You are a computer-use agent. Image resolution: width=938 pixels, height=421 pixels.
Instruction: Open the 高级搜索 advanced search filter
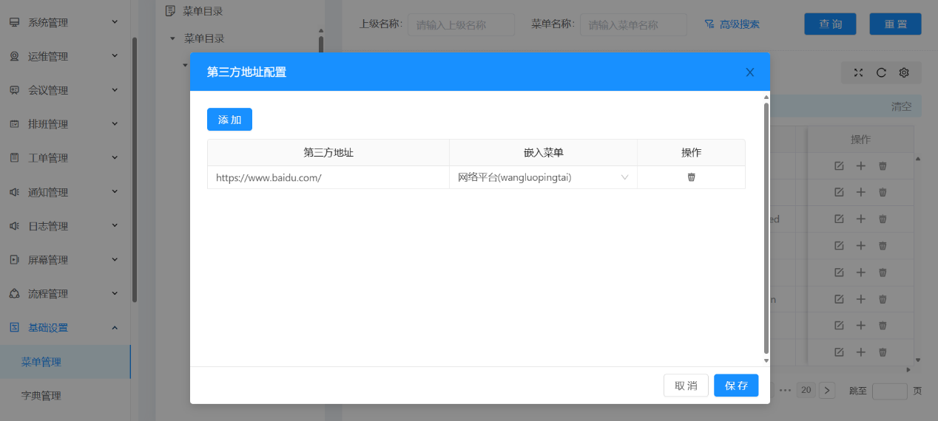(x=732, y=24)
